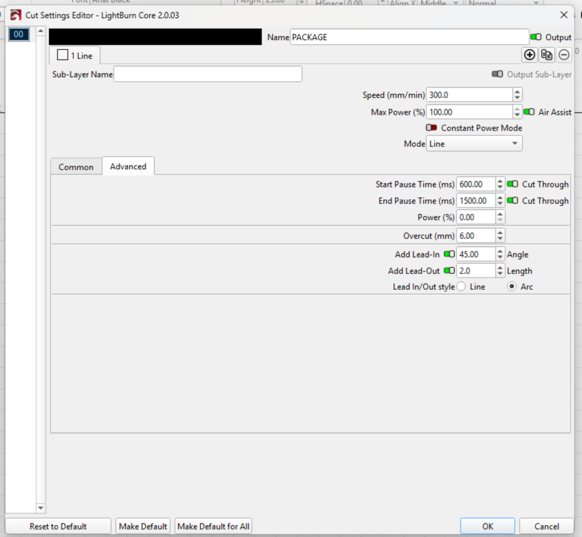Select layer 00 swatch in the list
The image size is (582, 537).
pyautogui.click(x=18, y=35)
